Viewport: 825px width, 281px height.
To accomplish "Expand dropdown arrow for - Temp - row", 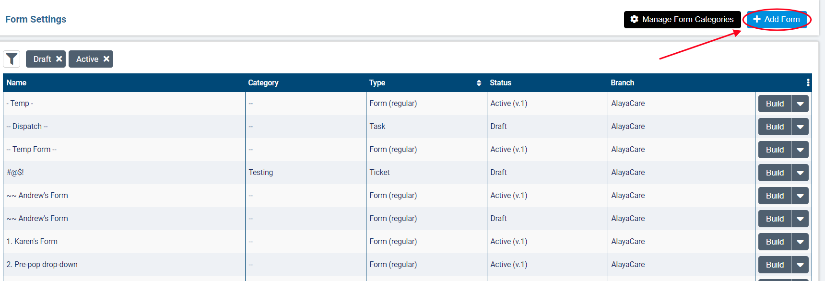I will point(800,104).
